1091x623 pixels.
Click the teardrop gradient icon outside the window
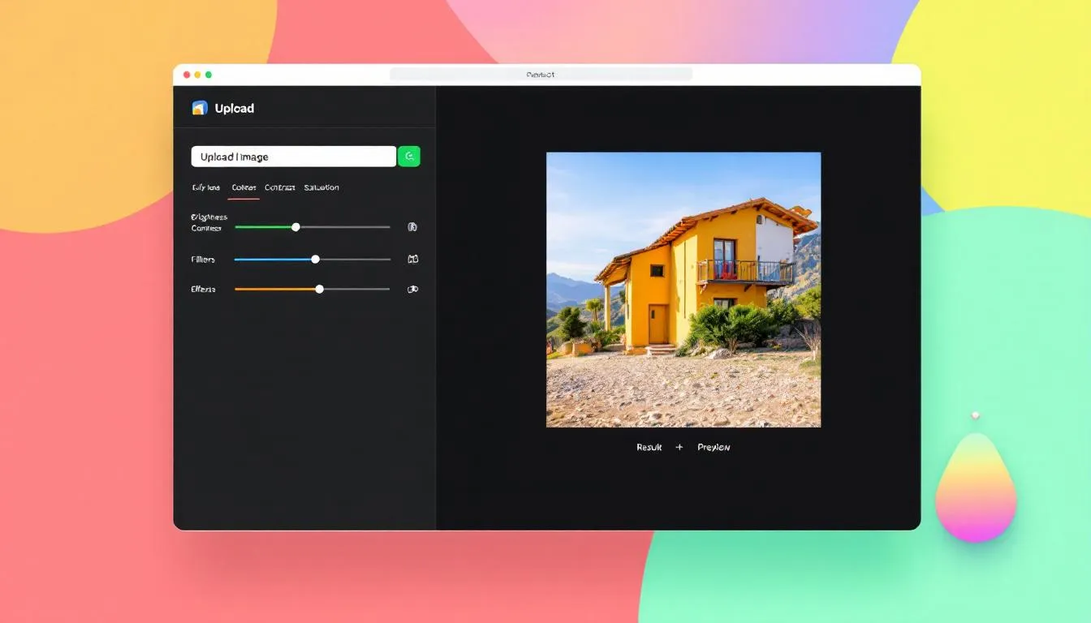pyautogui.click(x=977, y=489)
